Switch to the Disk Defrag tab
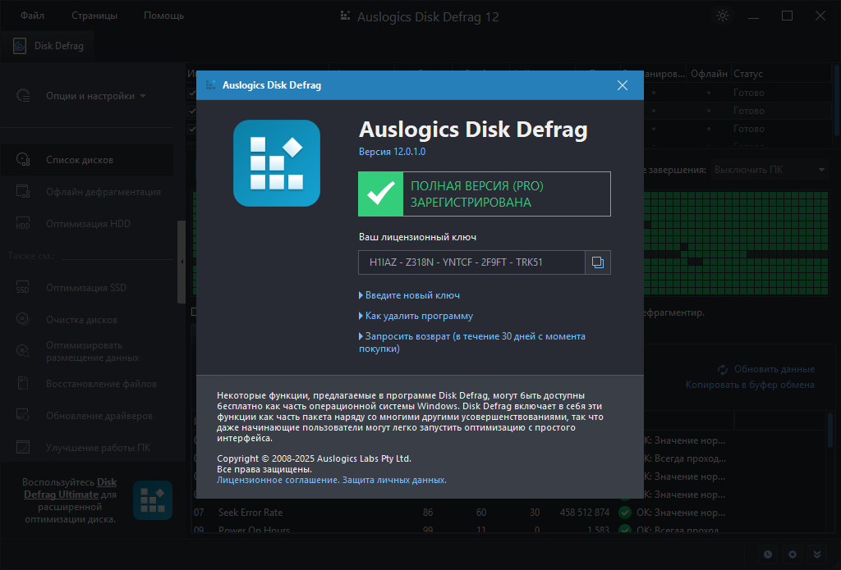This screenshot has height=570, width=841. (48, 46)
